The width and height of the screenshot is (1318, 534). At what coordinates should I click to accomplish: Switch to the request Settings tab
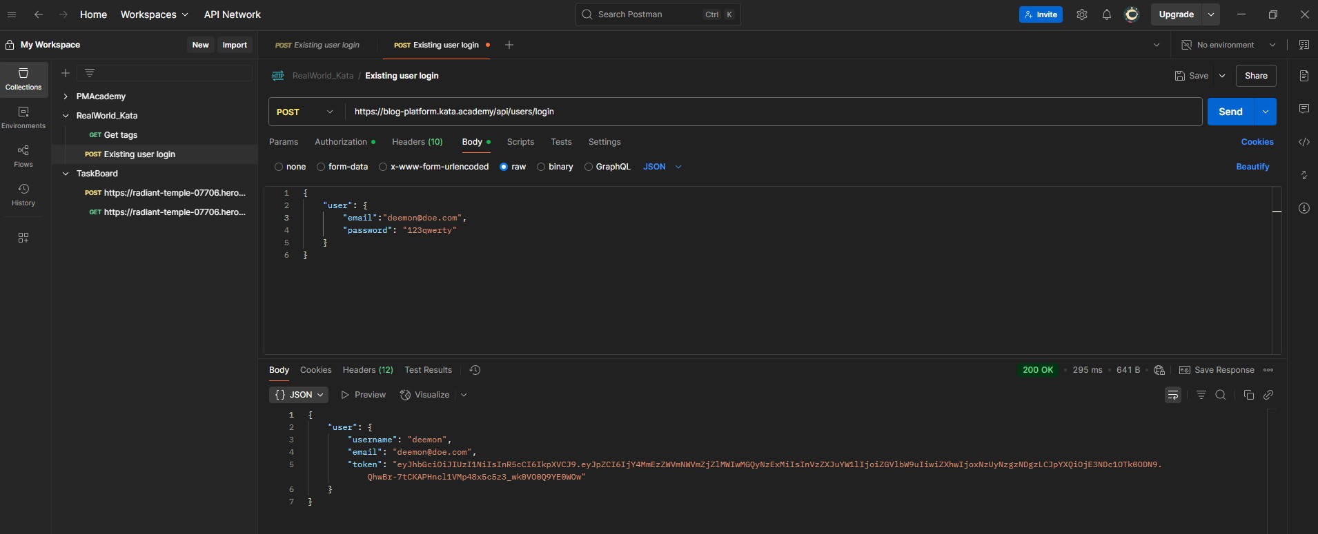(604, 142)
